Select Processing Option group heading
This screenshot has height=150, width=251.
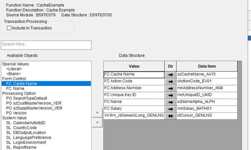point(19,93)
